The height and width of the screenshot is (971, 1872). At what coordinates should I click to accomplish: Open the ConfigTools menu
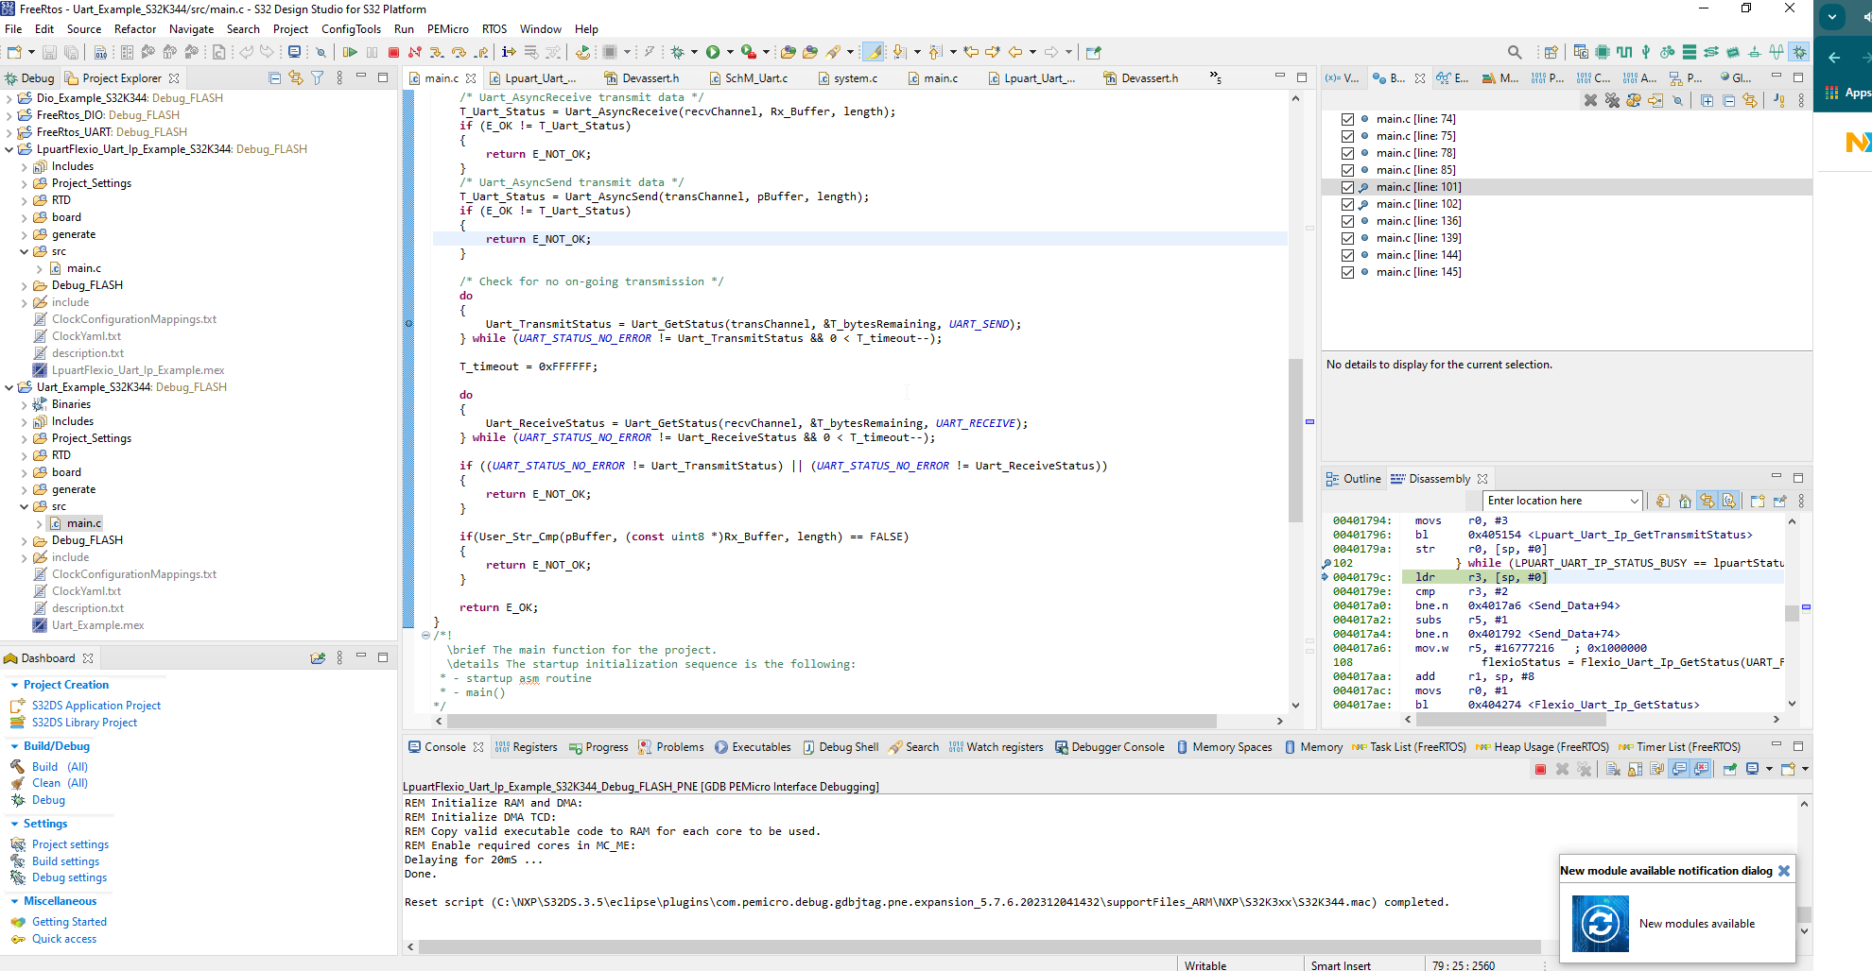tap(351, 29)
